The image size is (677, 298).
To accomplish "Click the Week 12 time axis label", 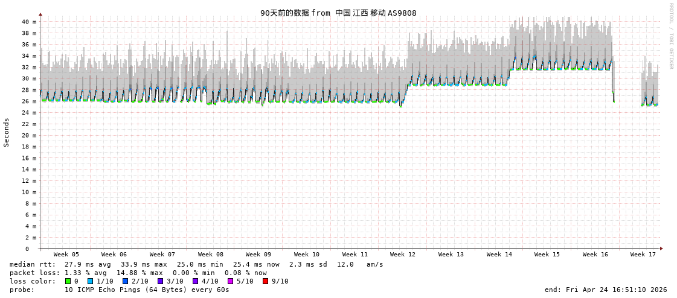I will (x=403, y=255).
